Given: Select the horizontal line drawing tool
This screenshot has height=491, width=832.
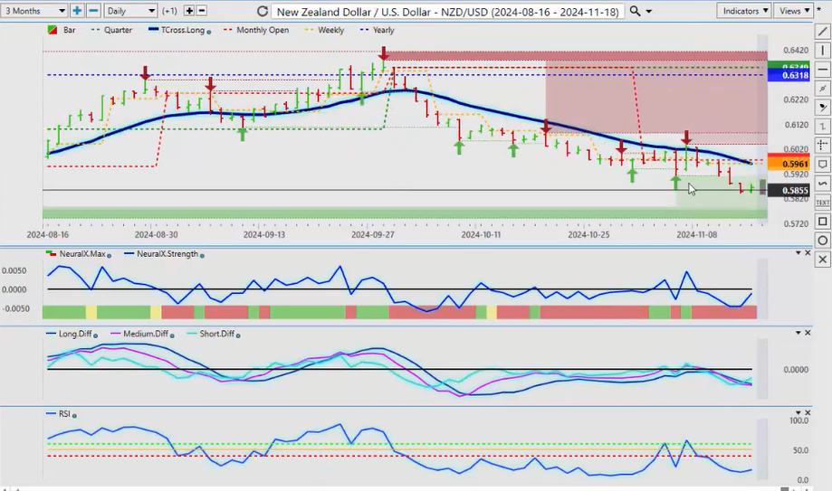Looking at the screenshot, I should (x=822, y=70).
